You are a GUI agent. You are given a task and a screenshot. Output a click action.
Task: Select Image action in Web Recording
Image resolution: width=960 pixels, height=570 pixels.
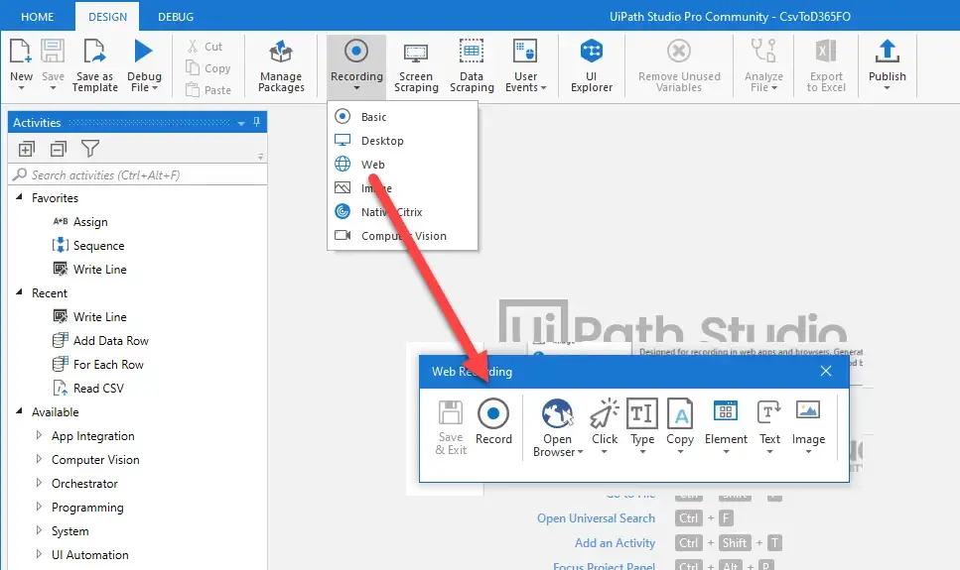[x=808, y=425]
